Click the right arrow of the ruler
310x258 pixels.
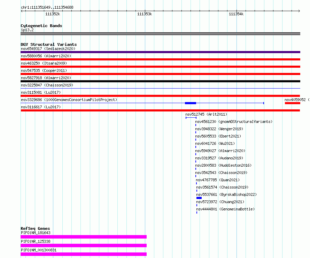click(x=299, y=11)
